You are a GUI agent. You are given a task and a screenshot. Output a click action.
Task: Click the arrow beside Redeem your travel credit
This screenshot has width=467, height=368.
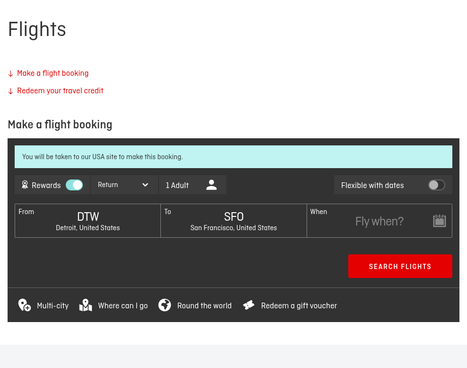click(11, 91)
